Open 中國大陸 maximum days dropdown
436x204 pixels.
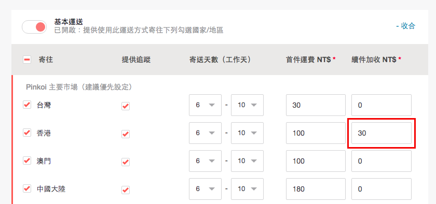(x=247, y=189)
